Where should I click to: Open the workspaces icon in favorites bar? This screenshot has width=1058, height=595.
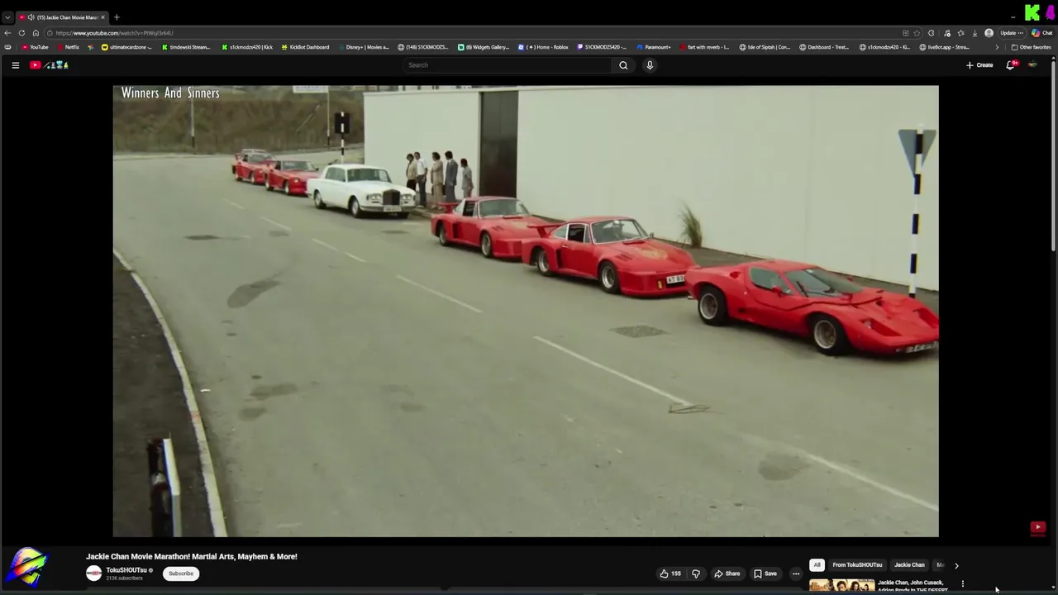coord(7,47)
